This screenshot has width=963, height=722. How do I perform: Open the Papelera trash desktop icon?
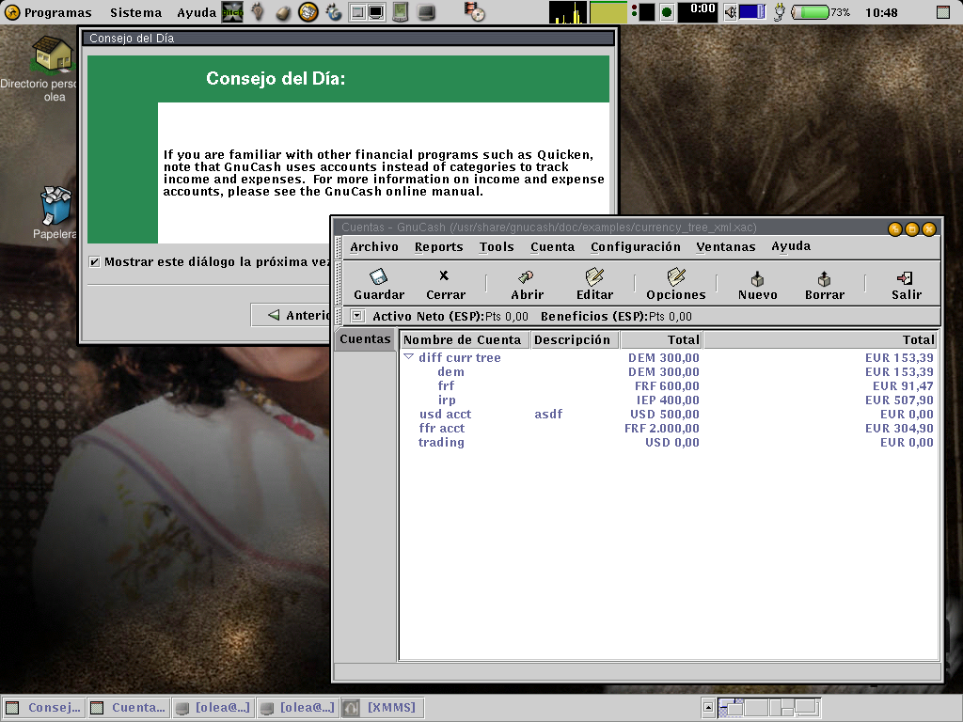[55, 206]
